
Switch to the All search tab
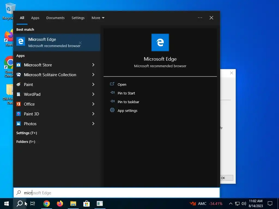[x=22, y=18]
